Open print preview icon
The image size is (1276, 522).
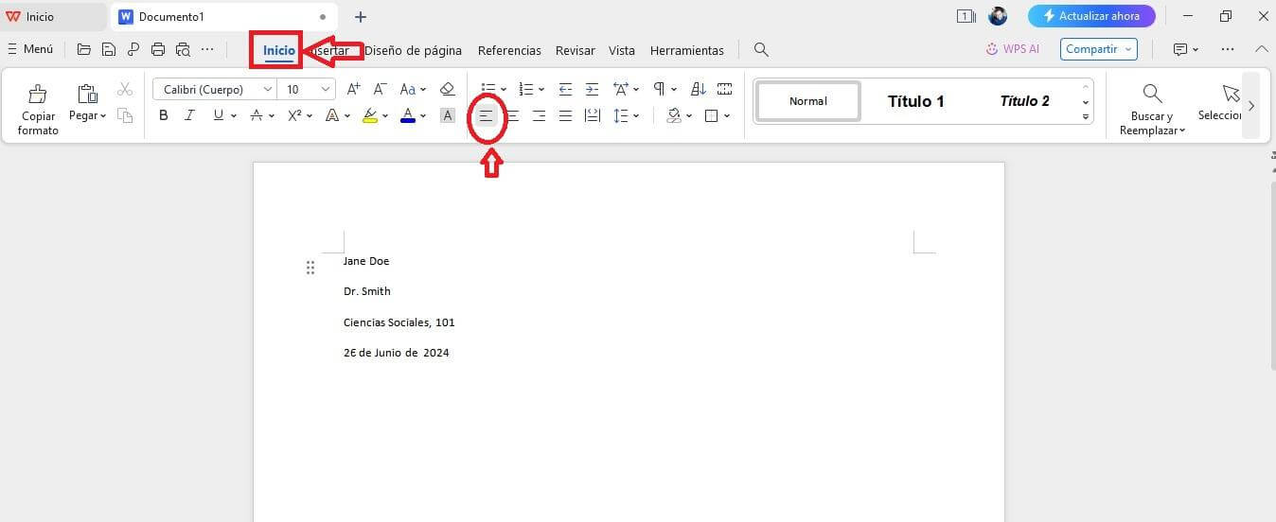click(x=183, y=49)
